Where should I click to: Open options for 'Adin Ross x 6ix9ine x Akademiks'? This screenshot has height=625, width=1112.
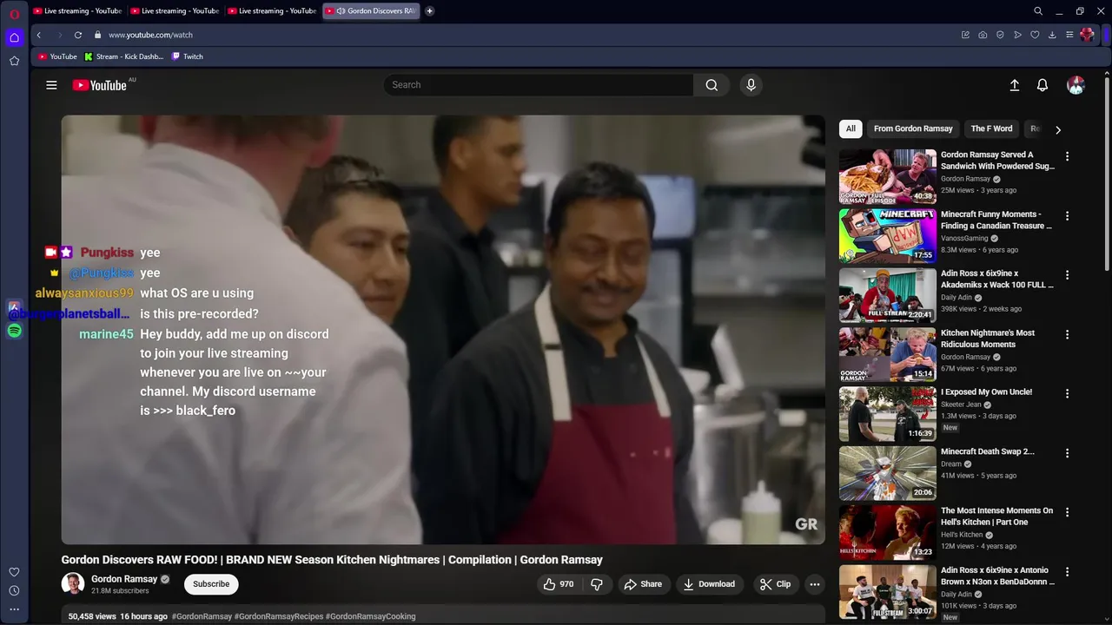[x=1067, y=274]
